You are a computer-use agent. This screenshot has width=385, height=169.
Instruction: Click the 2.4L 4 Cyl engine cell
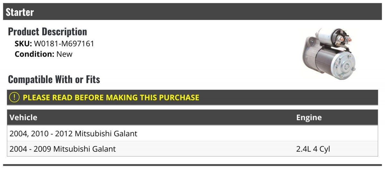[x=313, y=149]
